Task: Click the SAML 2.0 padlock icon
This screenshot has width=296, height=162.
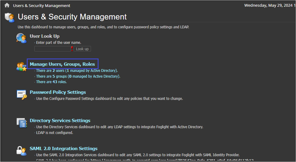Action: 21,150
